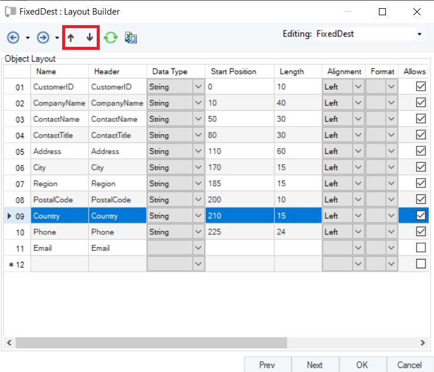Move selected field down with down arrow

click(90, 37)
